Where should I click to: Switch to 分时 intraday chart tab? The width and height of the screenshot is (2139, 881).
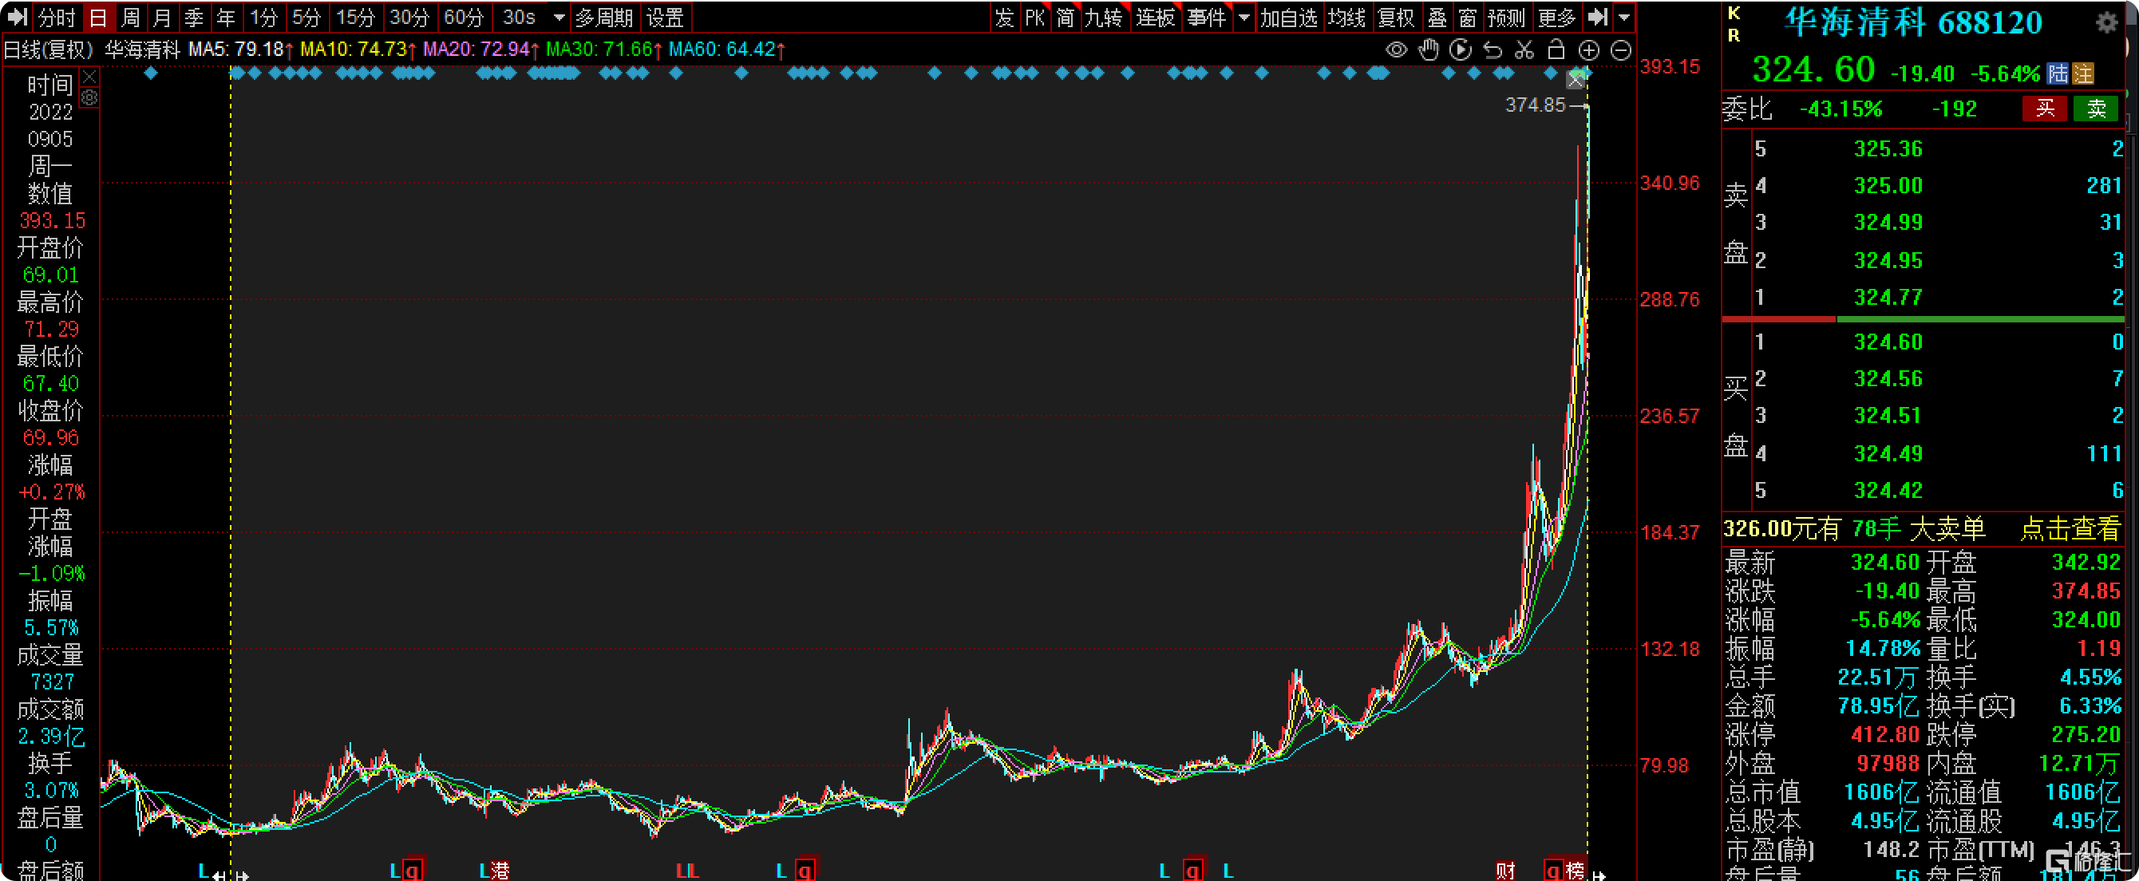57,18
